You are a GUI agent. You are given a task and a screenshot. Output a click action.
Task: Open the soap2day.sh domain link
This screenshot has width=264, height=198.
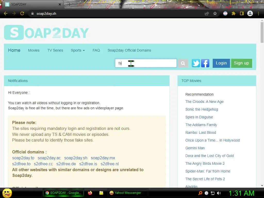[x=76, y=158]
